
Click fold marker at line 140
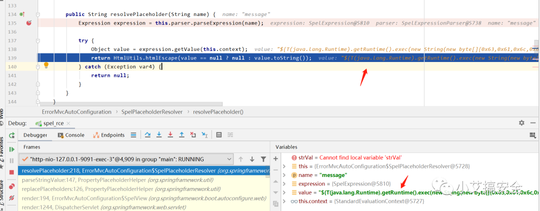pyautogui.click(x=38, y=66)
